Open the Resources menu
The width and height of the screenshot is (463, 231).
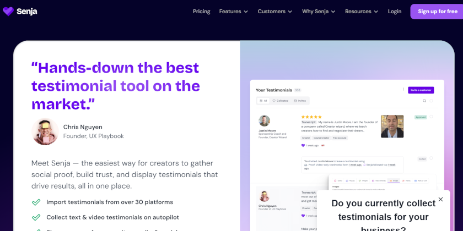tap(362, 12)
